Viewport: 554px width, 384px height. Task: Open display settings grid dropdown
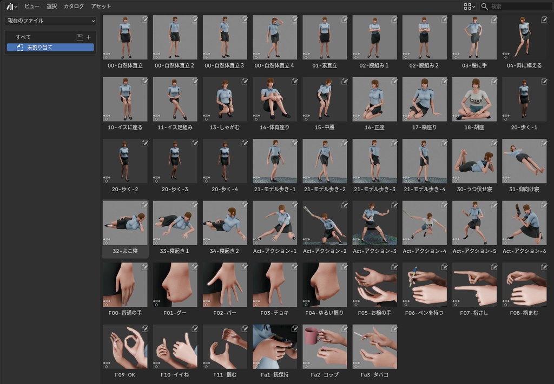[469, 6]
